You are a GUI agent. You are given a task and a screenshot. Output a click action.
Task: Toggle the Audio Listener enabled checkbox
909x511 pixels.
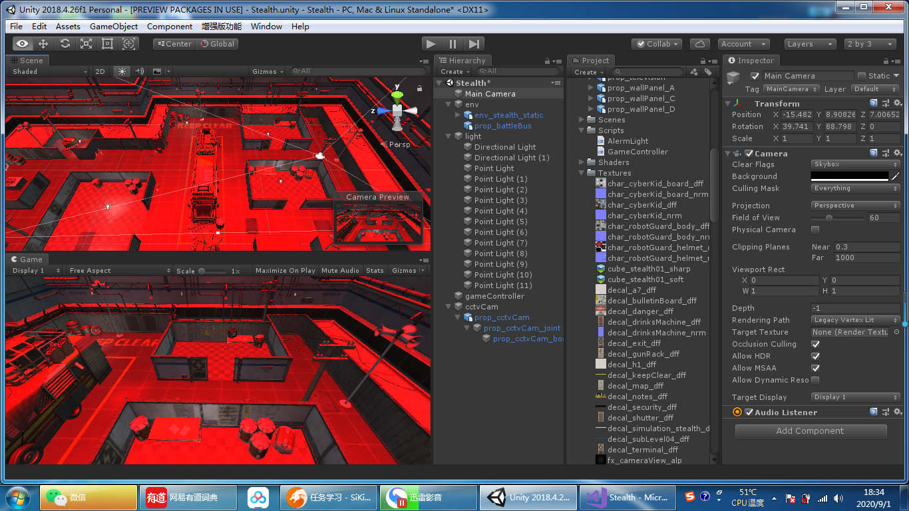click(749, 413)
